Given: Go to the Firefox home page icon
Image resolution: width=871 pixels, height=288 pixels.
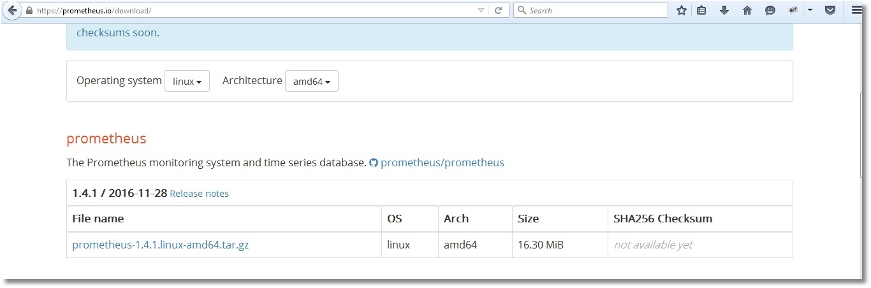Looking at the screenshot, I should (x=747, y=11).
